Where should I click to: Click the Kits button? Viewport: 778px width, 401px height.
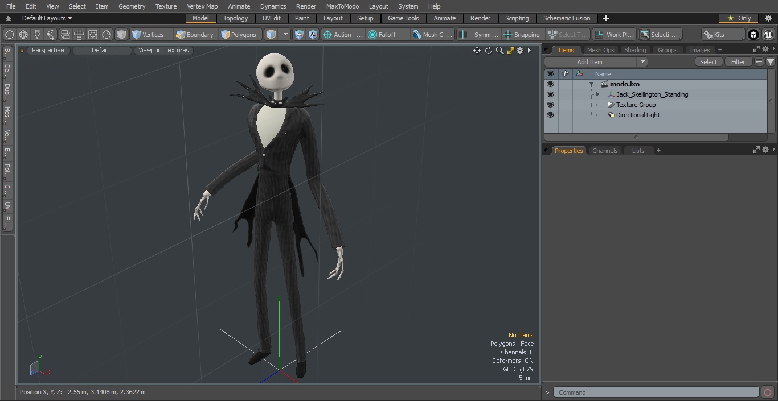pos(723,35)
